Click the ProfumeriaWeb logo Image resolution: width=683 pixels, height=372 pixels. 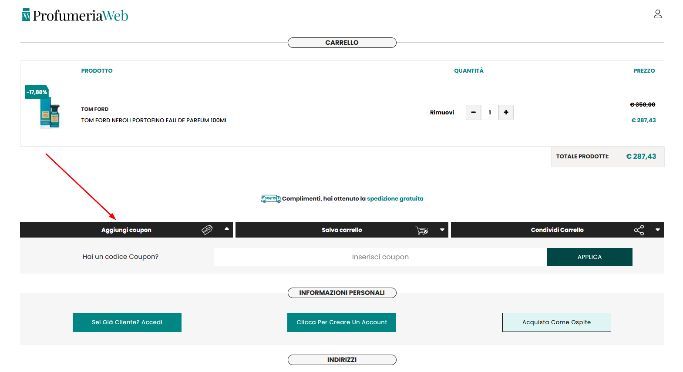pos(75,16)
